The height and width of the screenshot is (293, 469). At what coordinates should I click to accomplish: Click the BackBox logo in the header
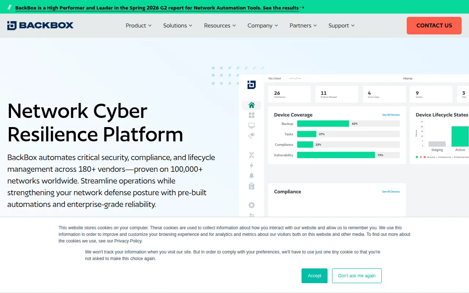[x=40, y=25]
